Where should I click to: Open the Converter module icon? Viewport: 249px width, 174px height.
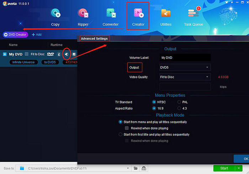click(111, 14)
